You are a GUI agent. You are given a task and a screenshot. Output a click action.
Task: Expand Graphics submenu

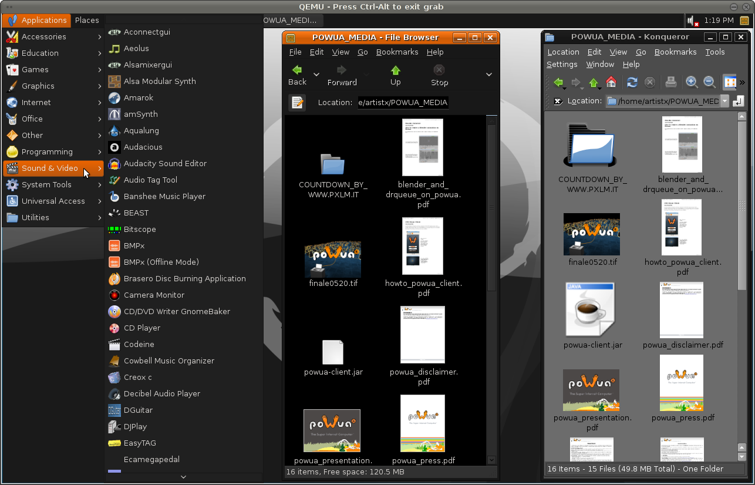click(x=53, y=86)
